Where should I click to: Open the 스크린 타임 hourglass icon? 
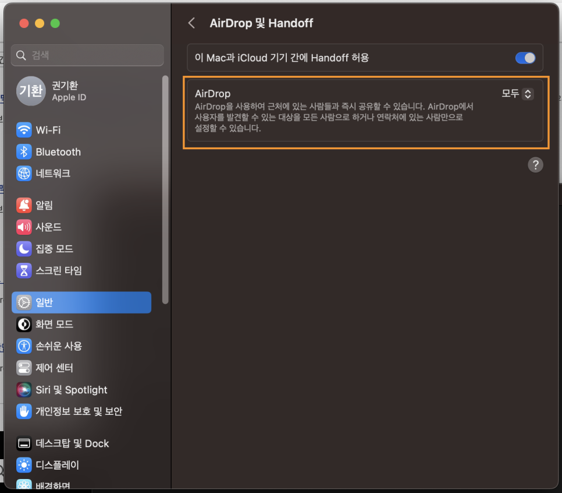click(24, 270)
